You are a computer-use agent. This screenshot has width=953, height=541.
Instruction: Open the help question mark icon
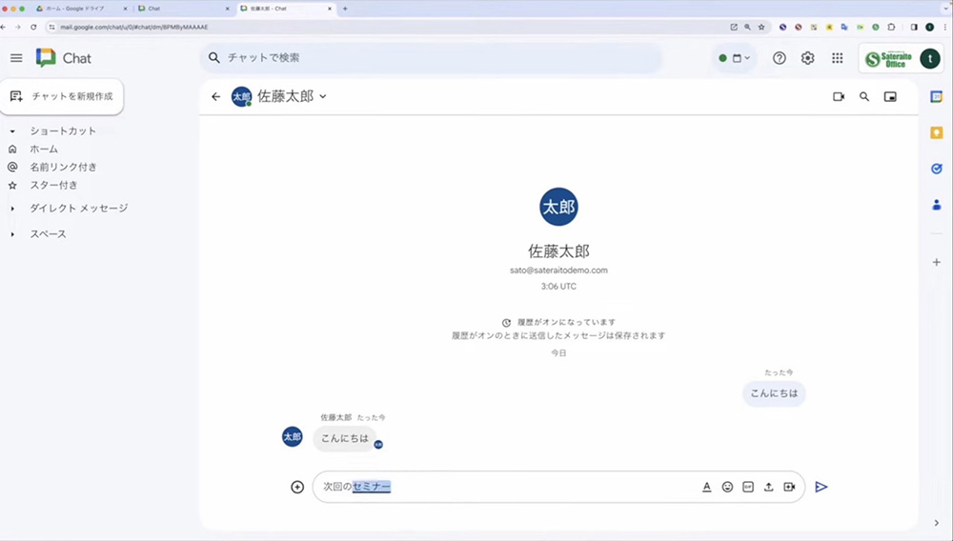click(780, 58)
